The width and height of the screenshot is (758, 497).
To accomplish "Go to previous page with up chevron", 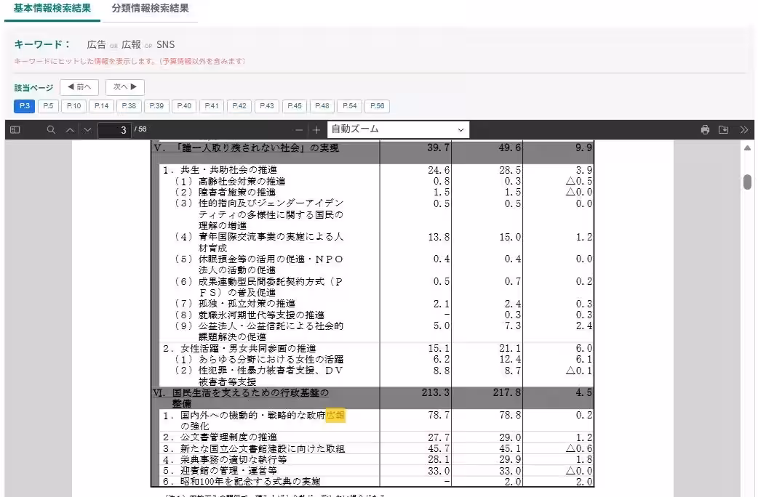I will (70, 129).
